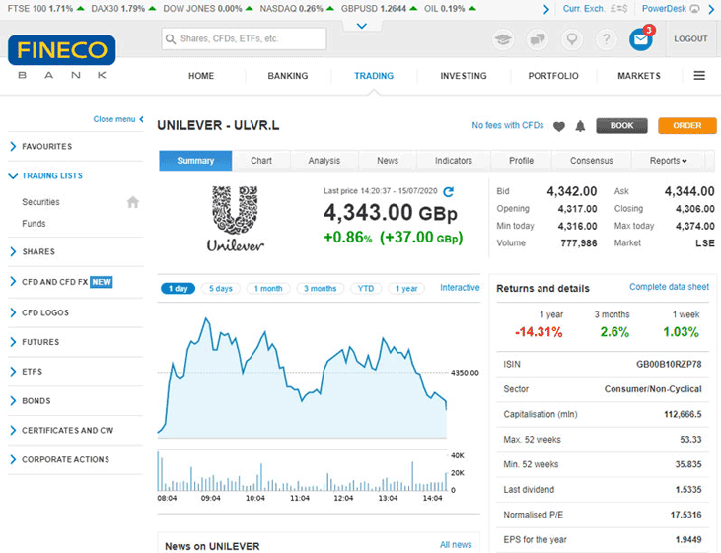The image size is (721, 553).
Task: Click the home icon next to Securities
Action: pyautogui.click(x=133, y=202)
